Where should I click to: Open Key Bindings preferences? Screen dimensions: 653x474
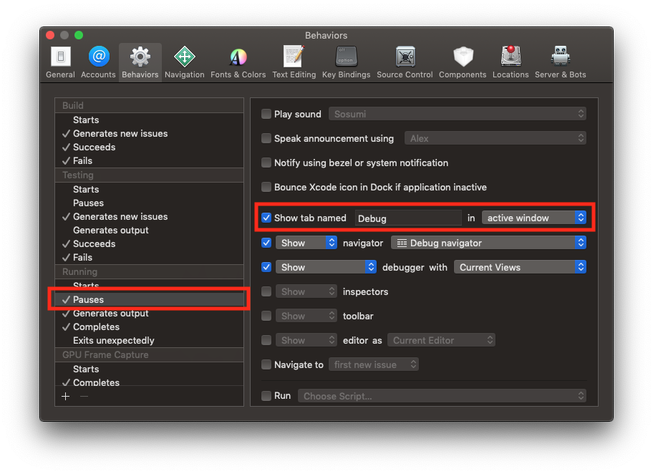coord(346,61)
